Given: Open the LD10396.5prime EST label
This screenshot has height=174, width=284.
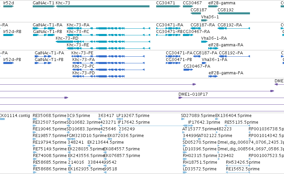Looking at the screenshot, I should click(x=200, y=149).
